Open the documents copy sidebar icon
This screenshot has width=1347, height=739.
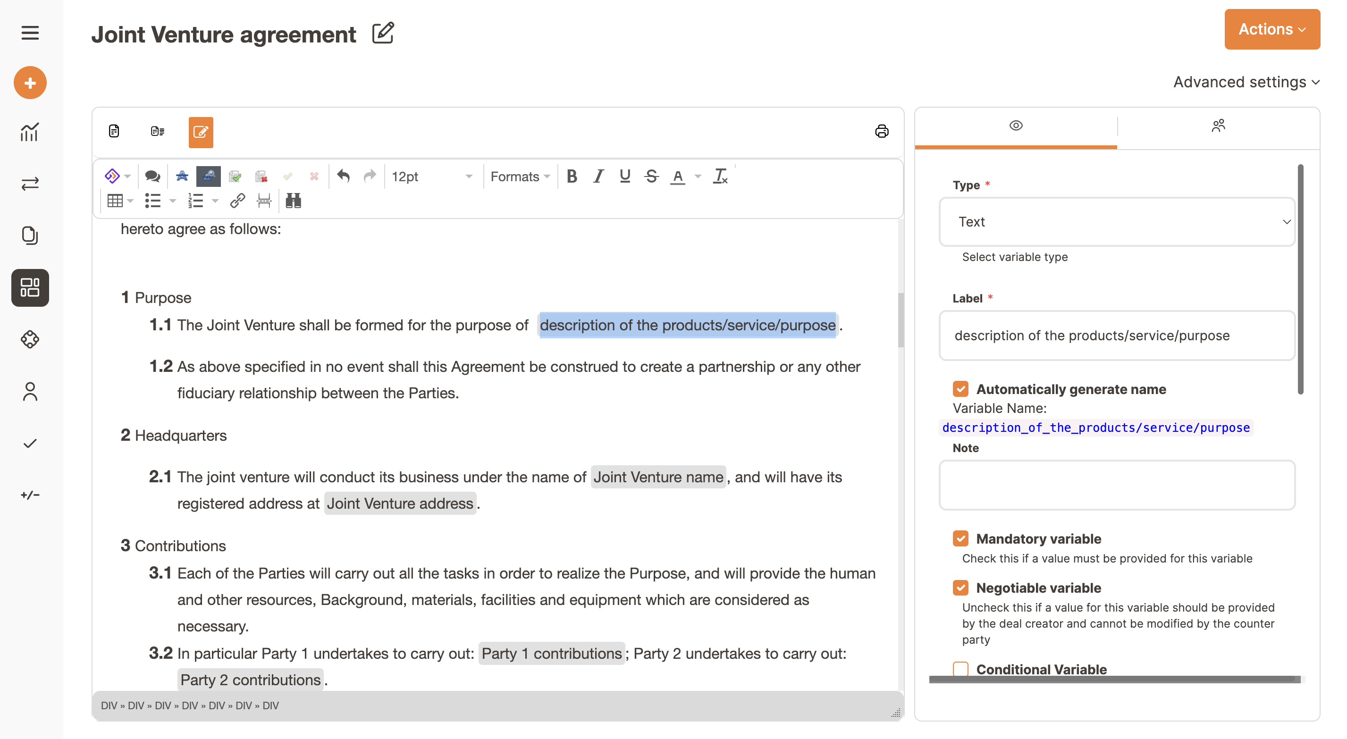click(30, 235)
